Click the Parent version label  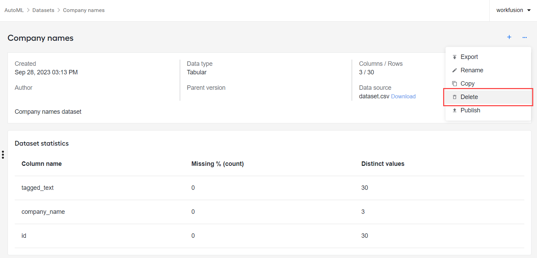click(x=206, y=88)
